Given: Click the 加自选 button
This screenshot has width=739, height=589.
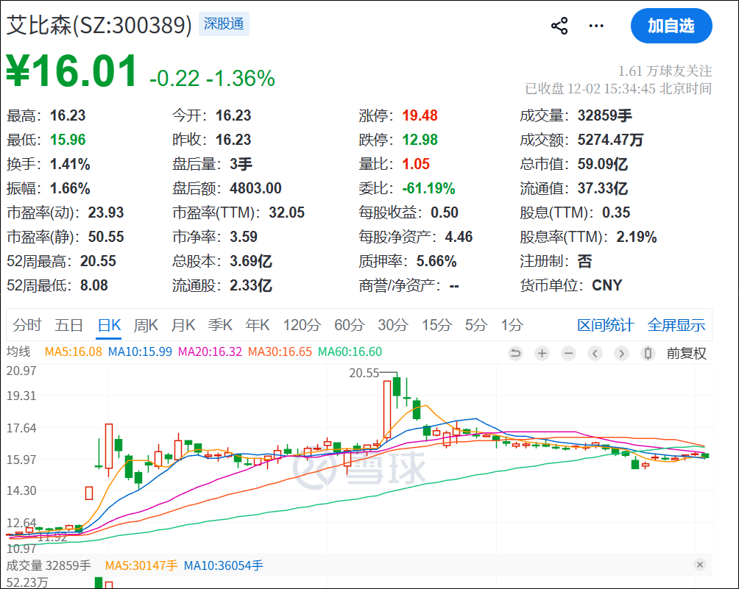Looking at the screenshot, I should (x=671, y=26).
